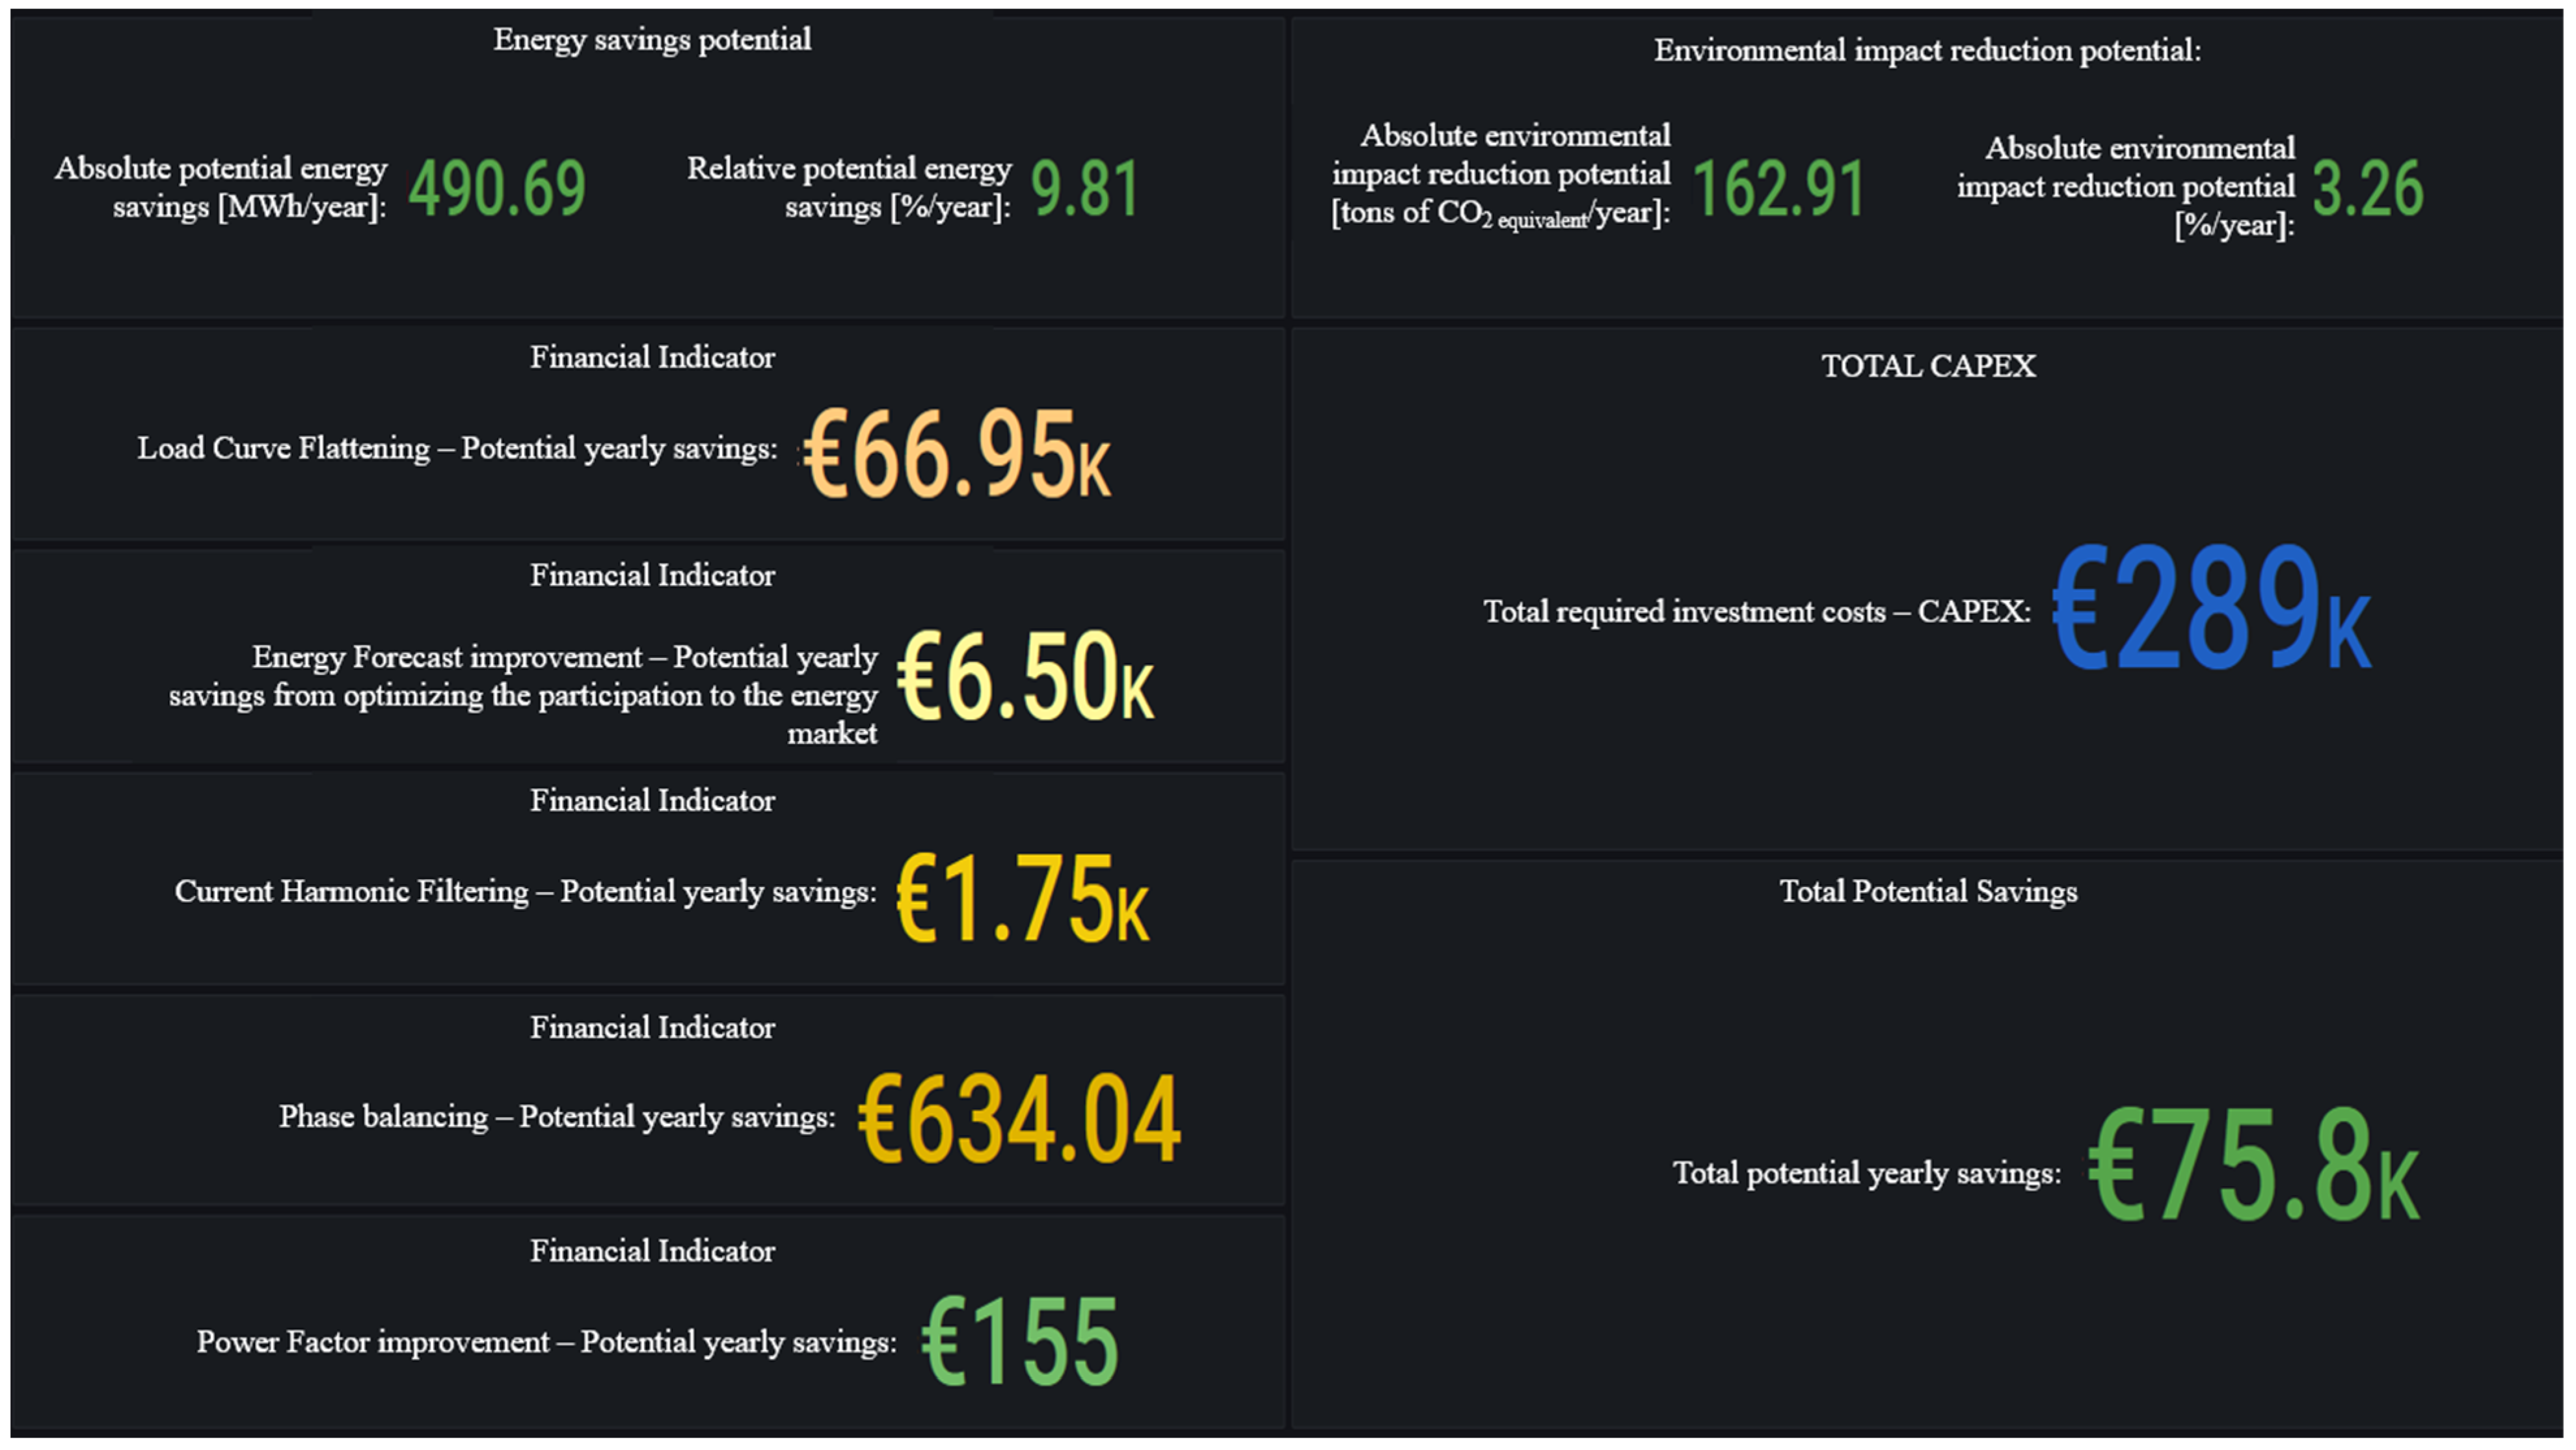Open Financial Indicator title above Current Harmonic Filtering

652,800
